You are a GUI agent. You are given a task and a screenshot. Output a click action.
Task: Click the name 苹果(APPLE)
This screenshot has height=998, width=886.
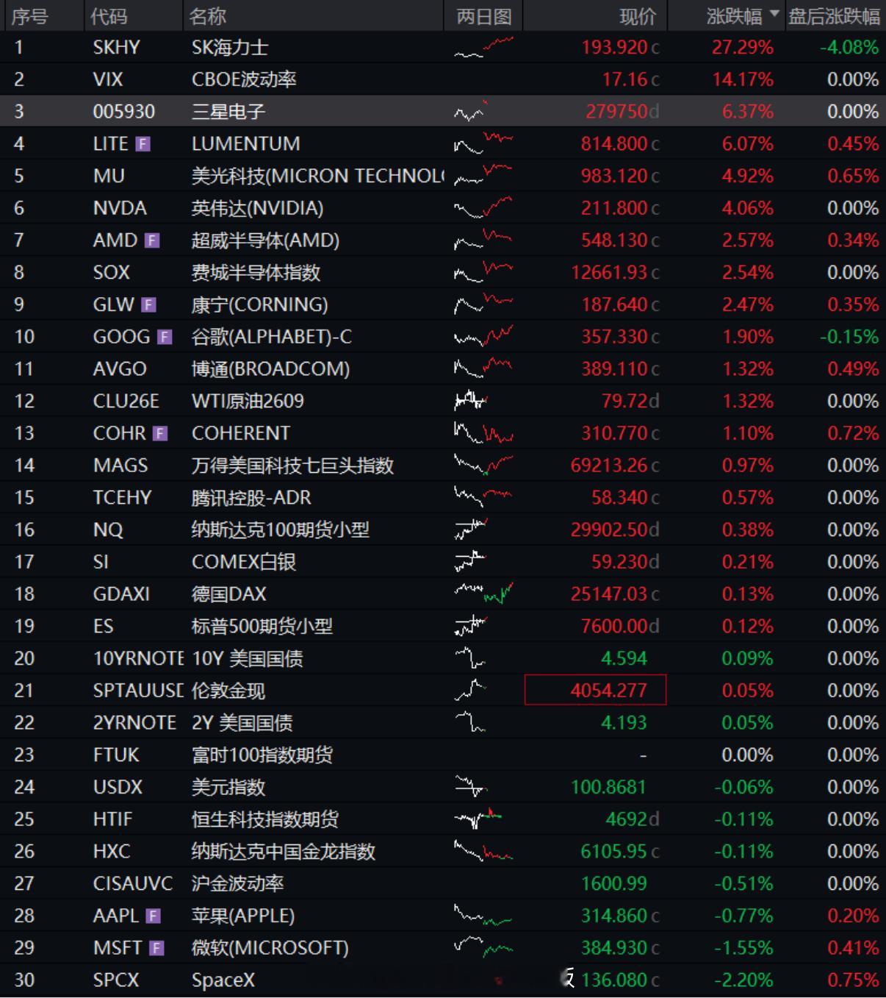click(x=242, y=916)
